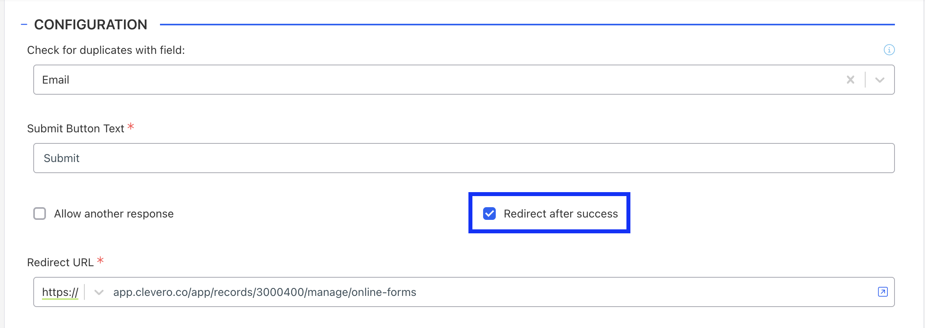Enable the Allow another response checkbox
925x328 pixels.
(x=40, y=214)
